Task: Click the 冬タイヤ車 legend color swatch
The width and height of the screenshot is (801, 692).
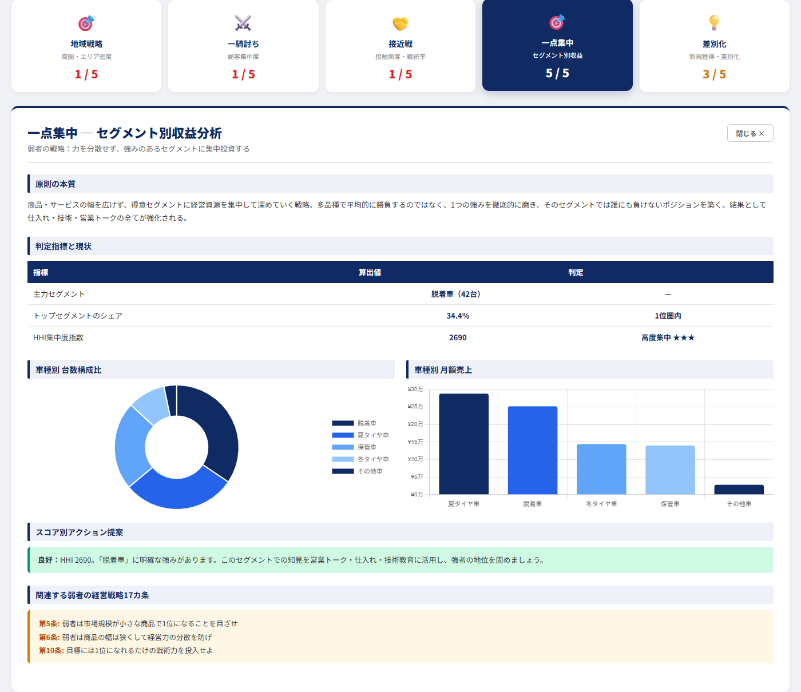Action: pyautogui.click(x=342, y=459)
